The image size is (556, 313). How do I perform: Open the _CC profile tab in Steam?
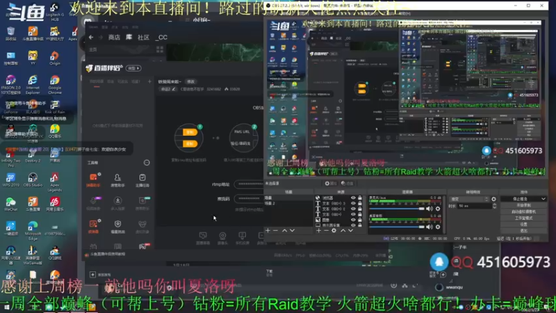coord(162,37)
